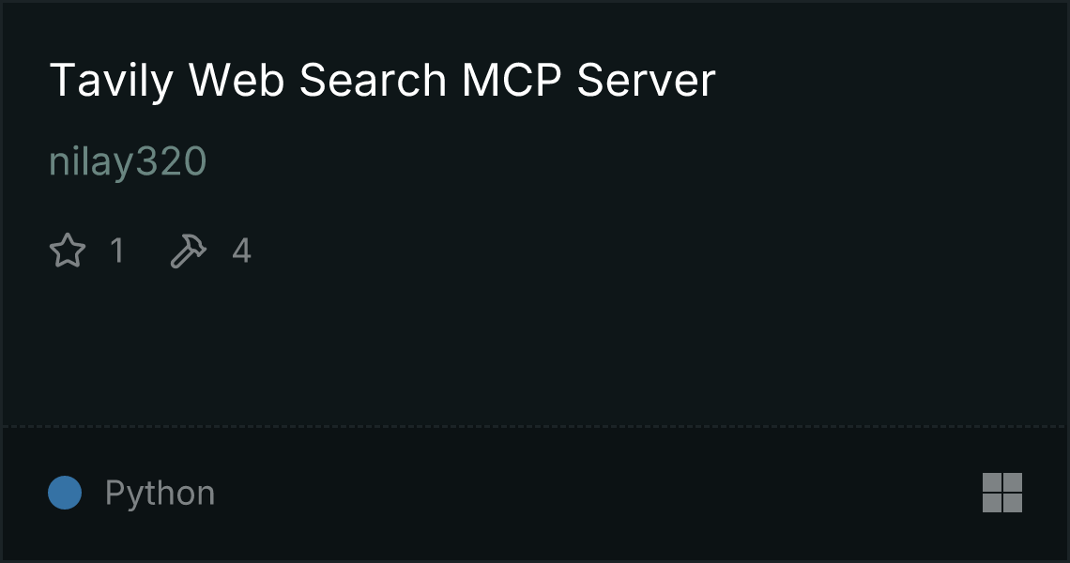Click the word Server in the title
Image resolution: width=1070 pixels, height=563 pixels.
pyautogui.click(x=647, y=81)
